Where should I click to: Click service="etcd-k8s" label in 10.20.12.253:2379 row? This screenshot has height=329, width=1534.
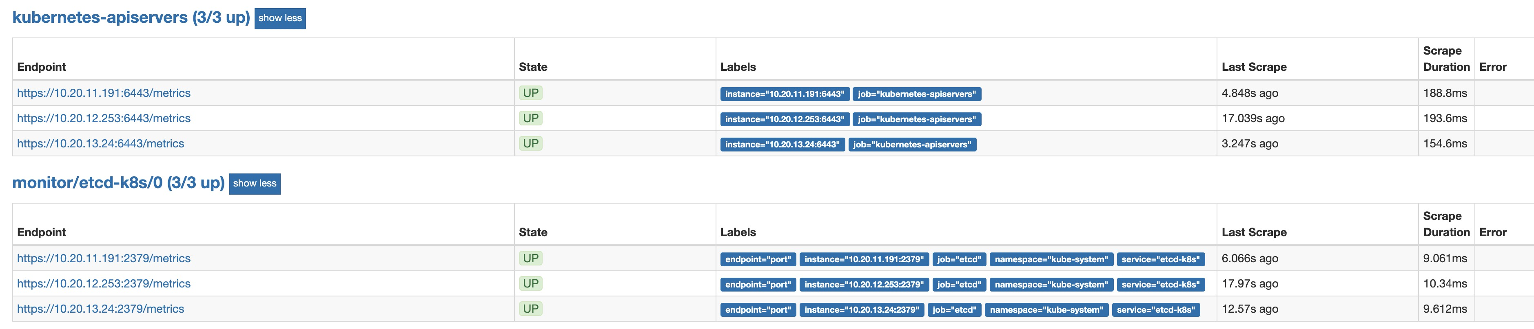point(1161,285)
